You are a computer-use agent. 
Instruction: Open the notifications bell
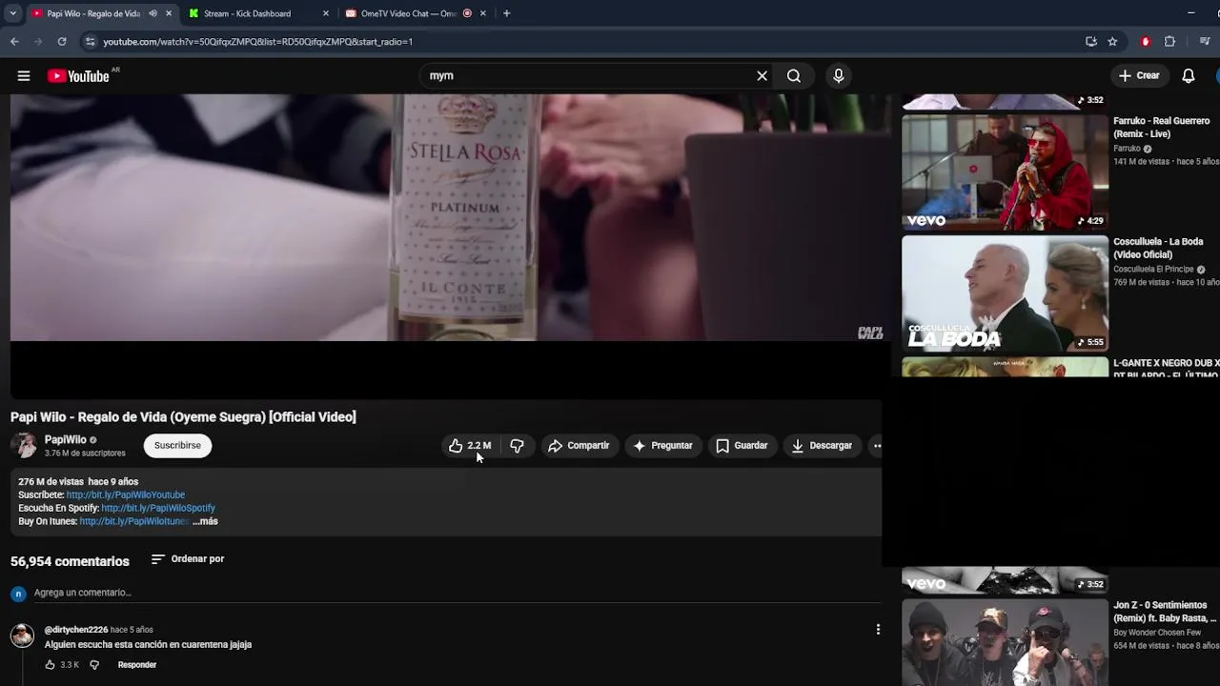(1189, 76)
